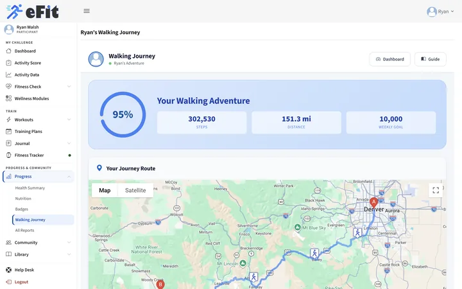Image resolution: width=462 pixels, height=289 pixels.
Task: Click the 151.3 mi distance card
Action: (x=296, y=123)
